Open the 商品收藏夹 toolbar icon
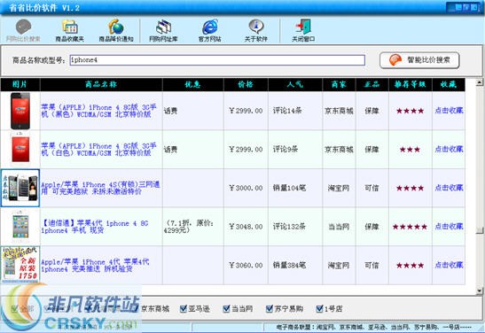Image resolution: width=485 pixels, height=333 pixels. pos(69,30)
